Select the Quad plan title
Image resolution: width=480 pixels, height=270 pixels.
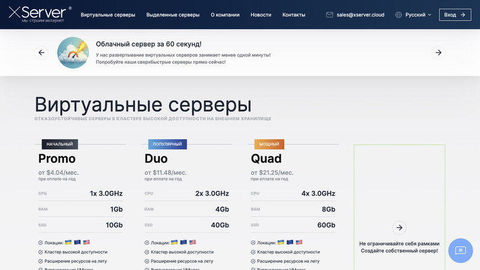[266, 158]
